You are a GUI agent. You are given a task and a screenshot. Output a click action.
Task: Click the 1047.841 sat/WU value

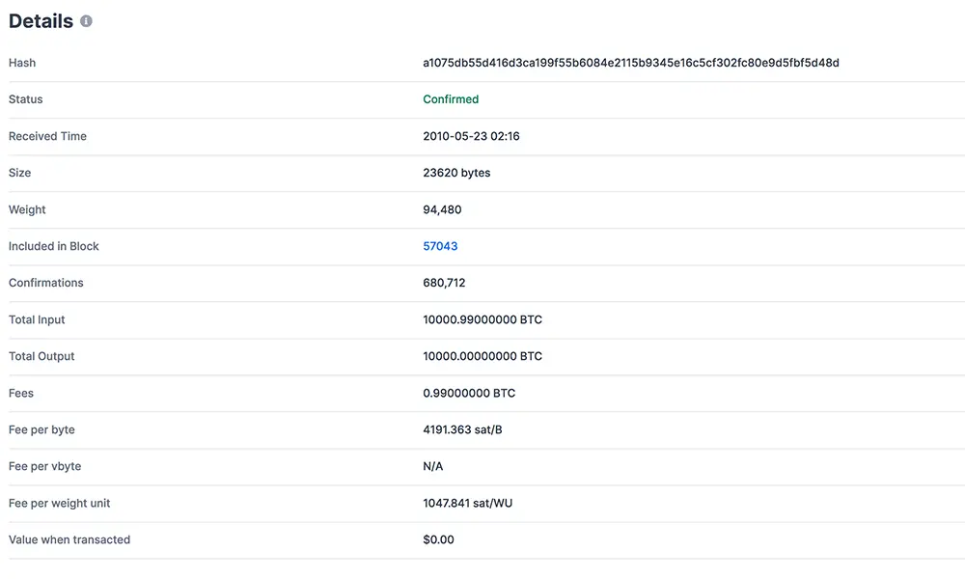pyautogui.click(x=467, y=504)
